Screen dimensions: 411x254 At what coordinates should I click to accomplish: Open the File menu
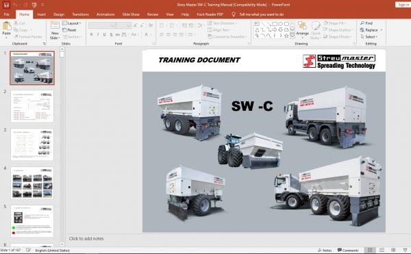coord(7,14)
